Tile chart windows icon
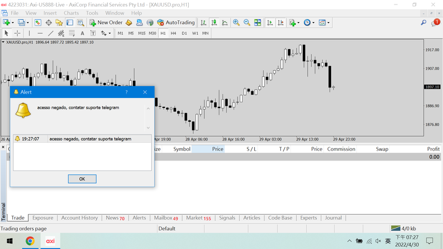The width and height of the screenshot is (443, 249). coord(257,23)
